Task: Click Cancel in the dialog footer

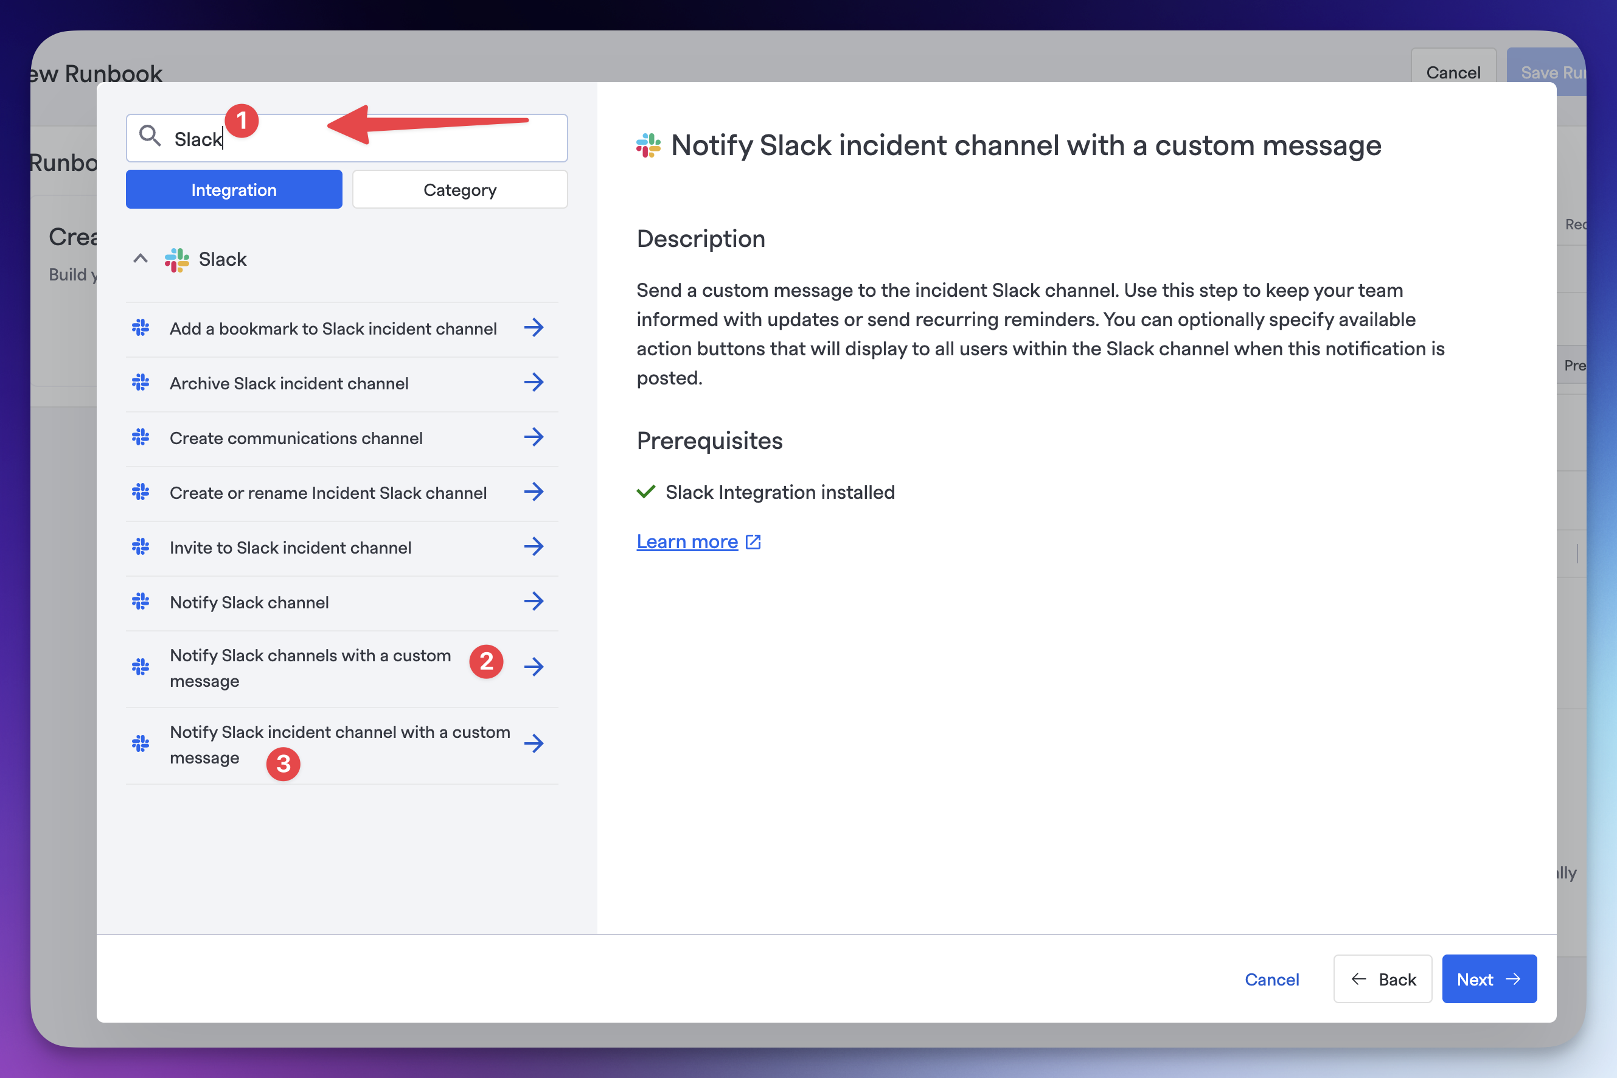Action: (x=1272, y=979)
